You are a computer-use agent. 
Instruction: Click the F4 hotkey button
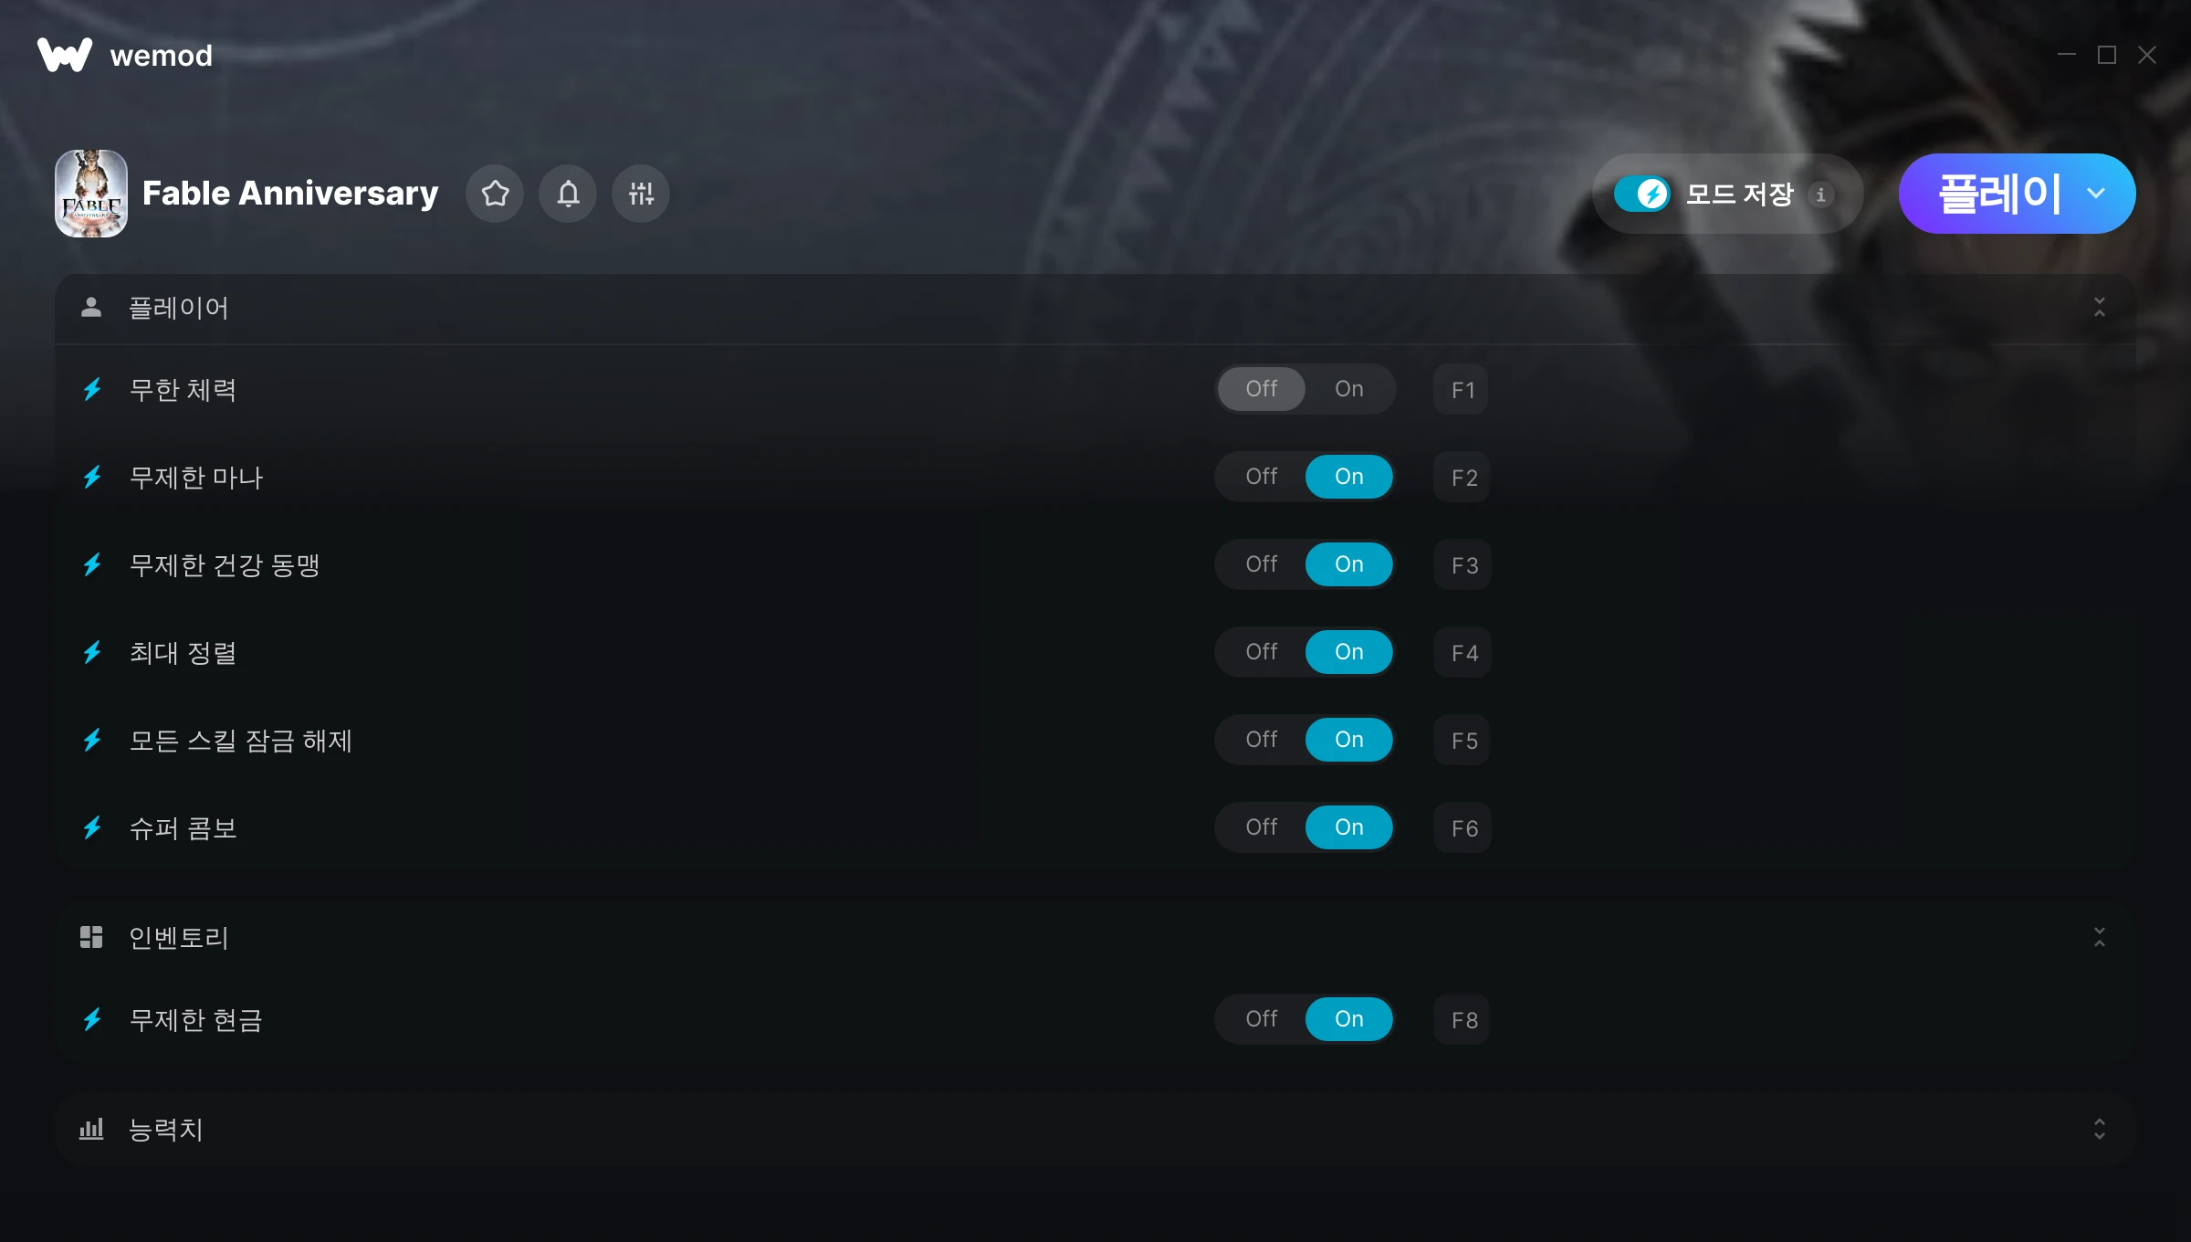click(x=1463, y=652)
